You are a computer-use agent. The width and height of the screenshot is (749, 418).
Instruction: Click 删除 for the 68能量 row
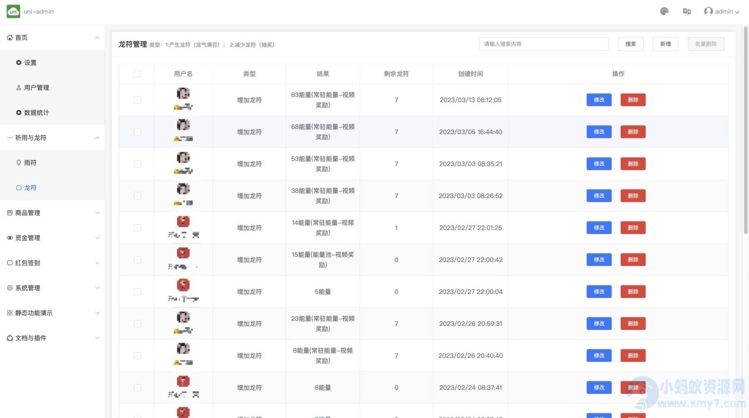click(x=633, y=132)
